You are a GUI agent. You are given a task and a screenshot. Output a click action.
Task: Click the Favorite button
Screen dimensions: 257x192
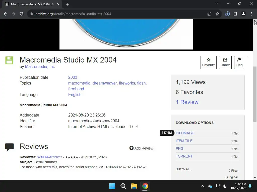(209, 62)
